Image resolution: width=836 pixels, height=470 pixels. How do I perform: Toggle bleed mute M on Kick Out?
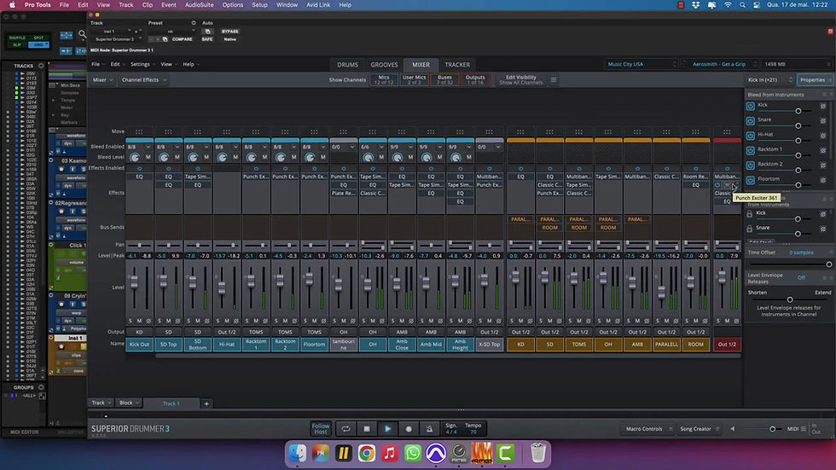148,157
